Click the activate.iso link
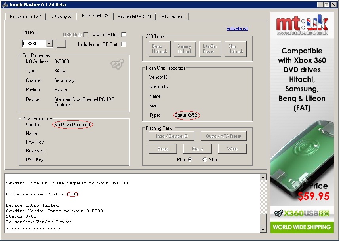This screenshot has height=241, width=339. click(237, 28)
